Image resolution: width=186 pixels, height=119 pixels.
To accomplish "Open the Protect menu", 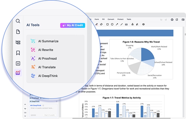I will [121, 19].
